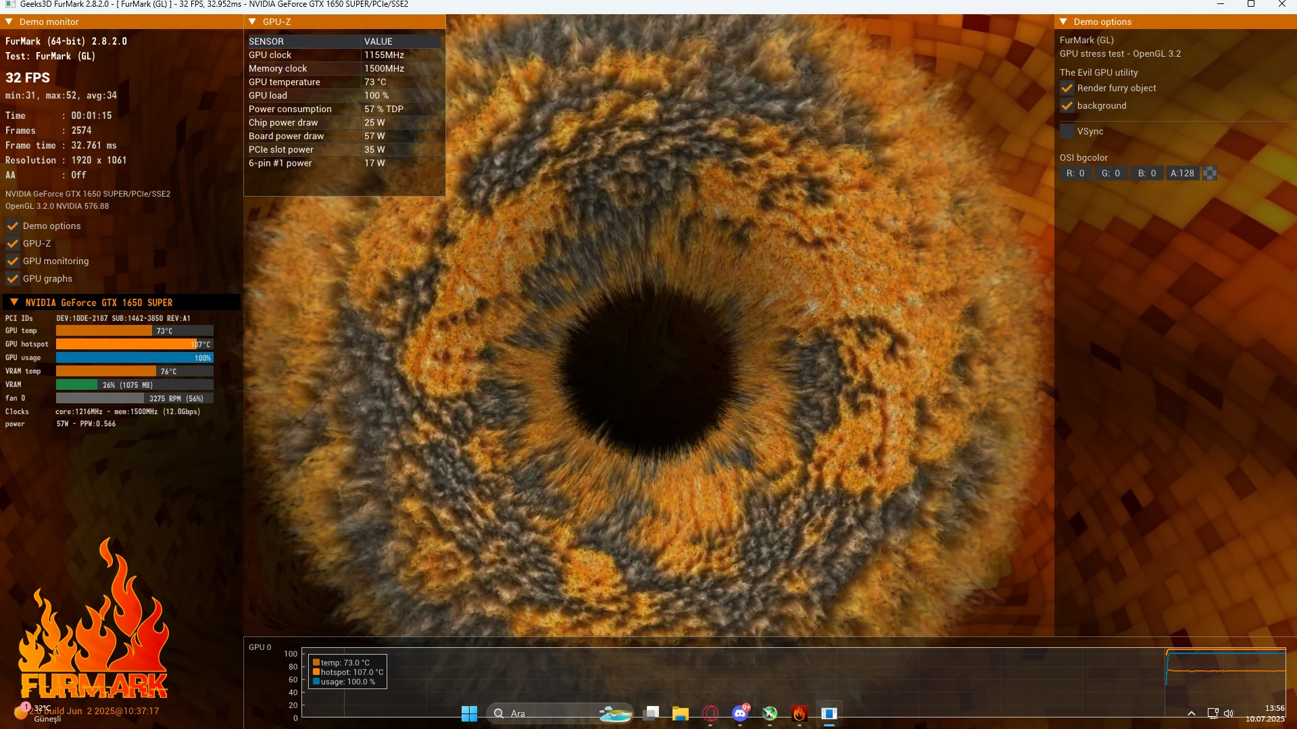Screen dimensions: 1297x729
Task: Open Opera GX browser from the taskbar
Action: [x=710, y=713]
